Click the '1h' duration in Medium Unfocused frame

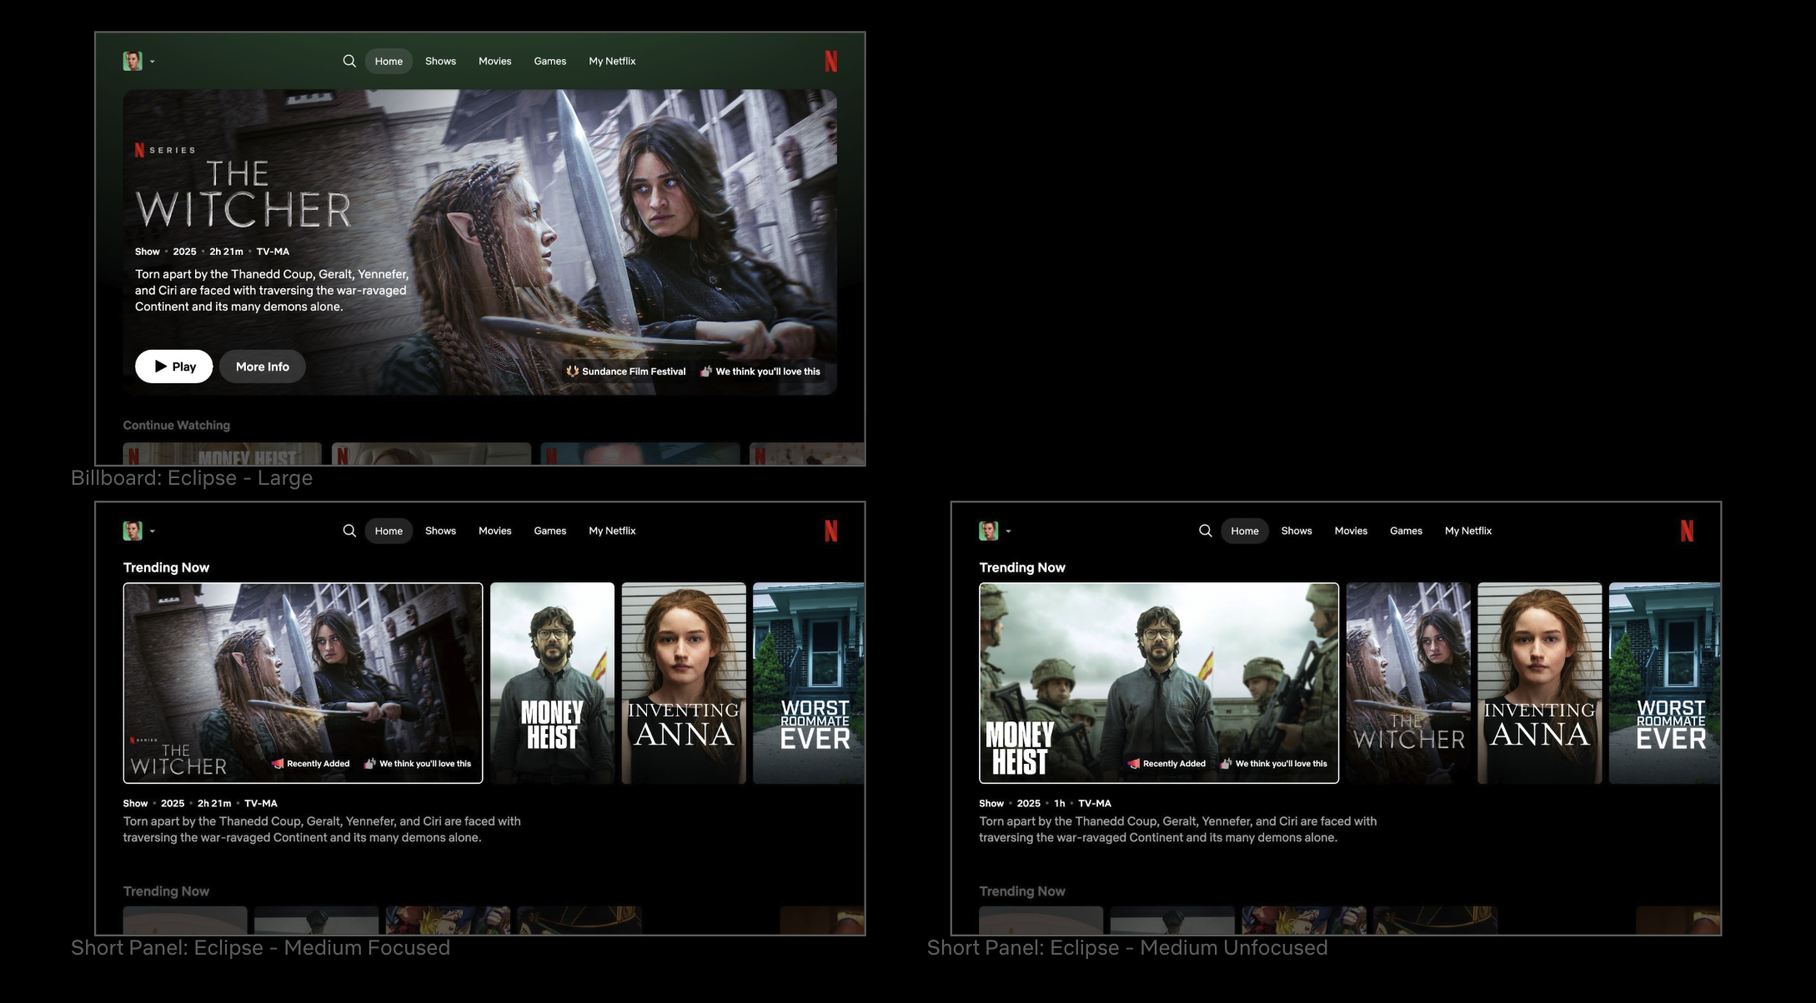[x=1060, y=804]
